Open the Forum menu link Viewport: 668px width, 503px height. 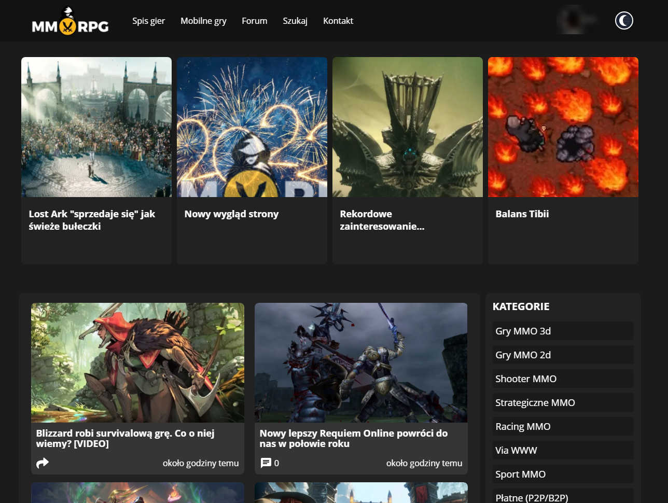(x=255, y=21)
